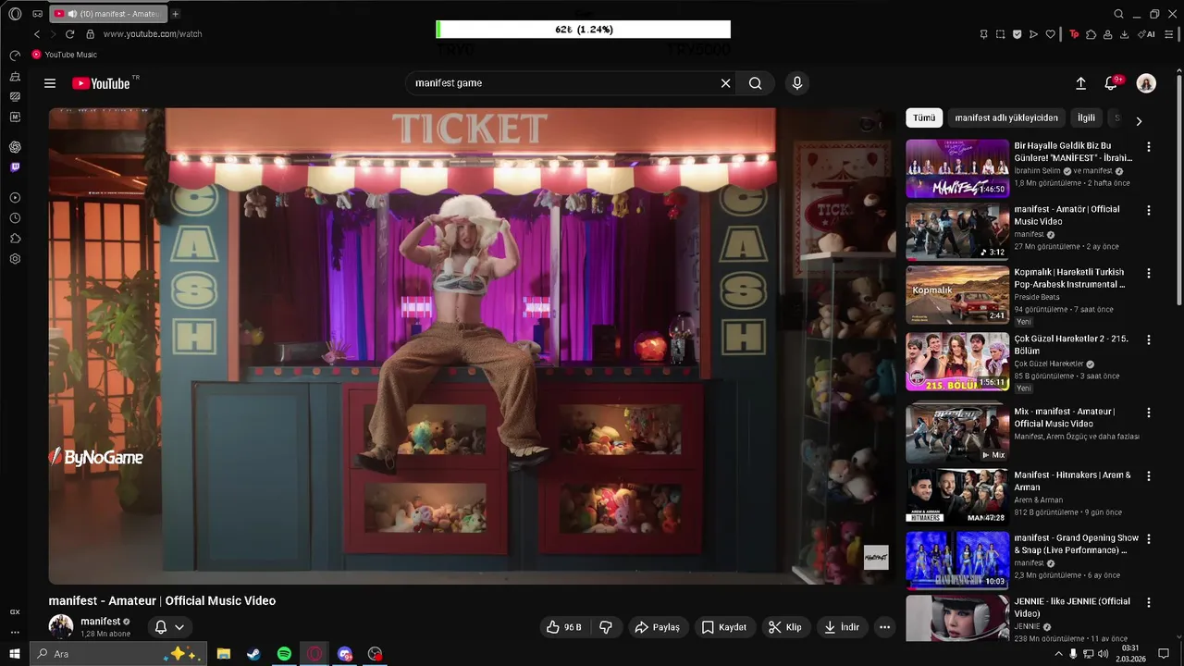The image size is (1184, 666).
Task: Select the İlgili filter chip
Action: tap(1086, 118)
